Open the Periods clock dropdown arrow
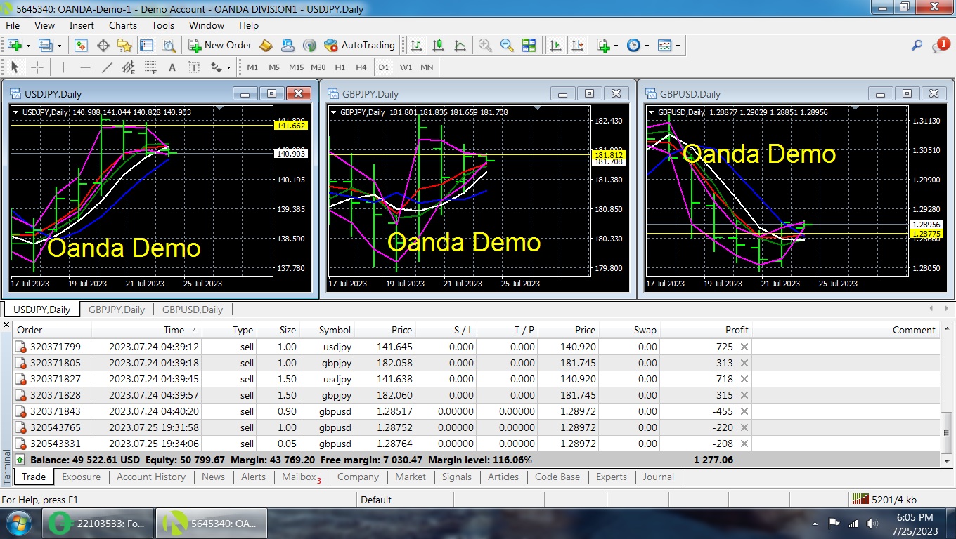Image resolution: width=956 pixels, height=539 pixels. pos(647,46)
